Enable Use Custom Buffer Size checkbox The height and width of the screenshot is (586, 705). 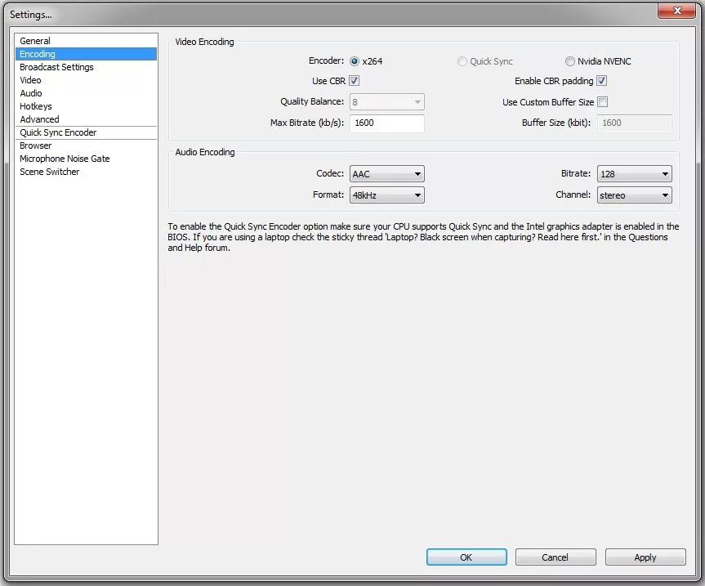(x=603, y=102)
